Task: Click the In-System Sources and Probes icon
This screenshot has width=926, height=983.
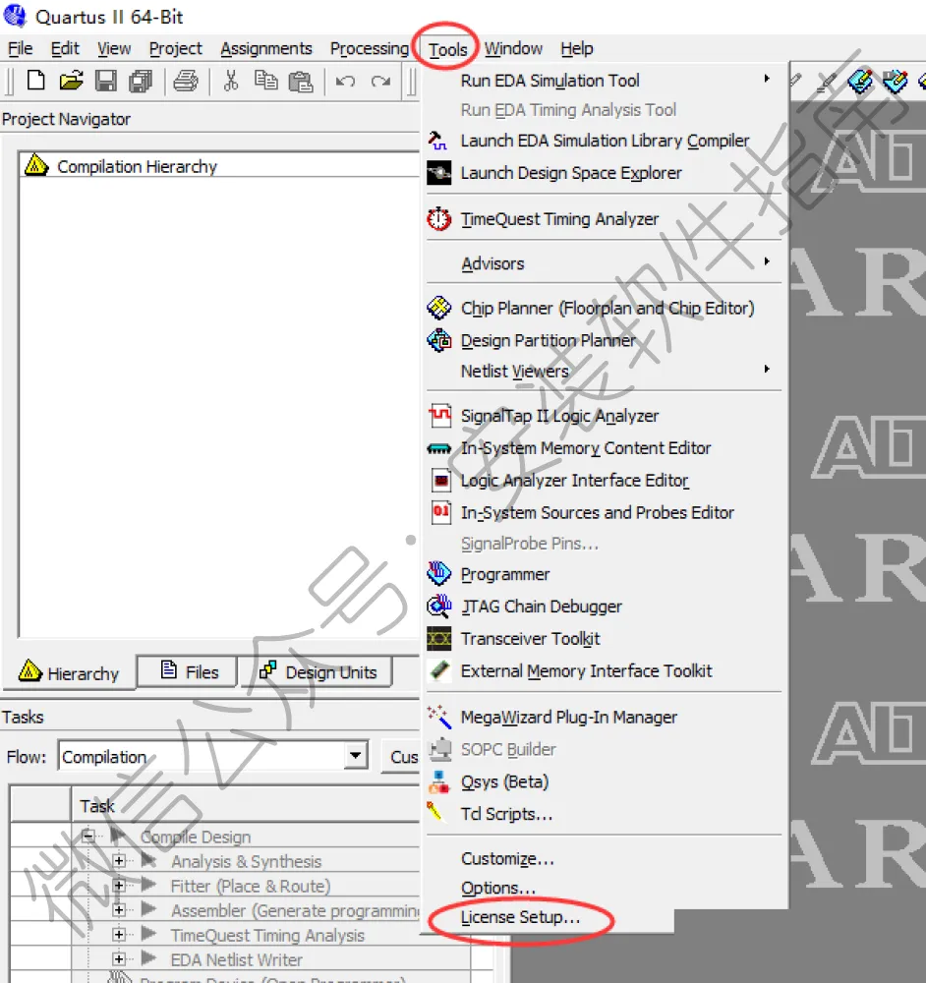Action: [x=441, y=512]
